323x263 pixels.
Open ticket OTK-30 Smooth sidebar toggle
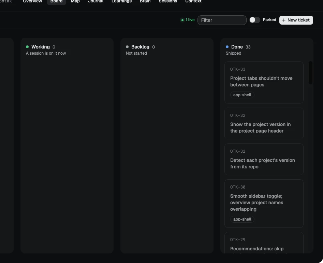(x=264, y=204)
